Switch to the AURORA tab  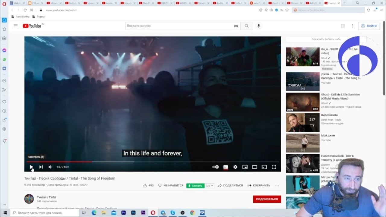tap(183, 3)
